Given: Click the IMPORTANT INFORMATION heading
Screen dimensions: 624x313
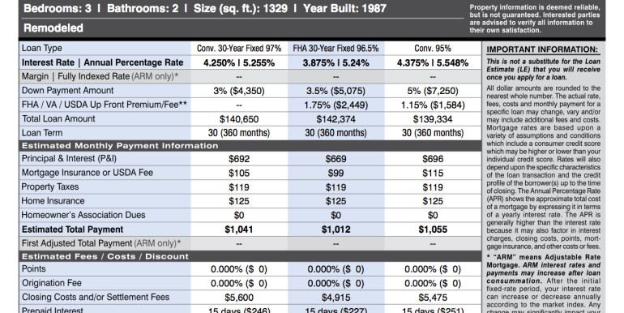Looking at the screenshot, I should pyautogui.click(x=542, y=49).
